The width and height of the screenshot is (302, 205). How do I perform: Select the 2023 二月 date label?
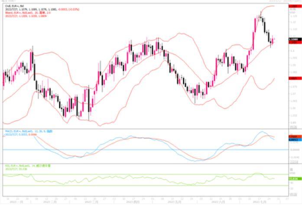[50, 202]
